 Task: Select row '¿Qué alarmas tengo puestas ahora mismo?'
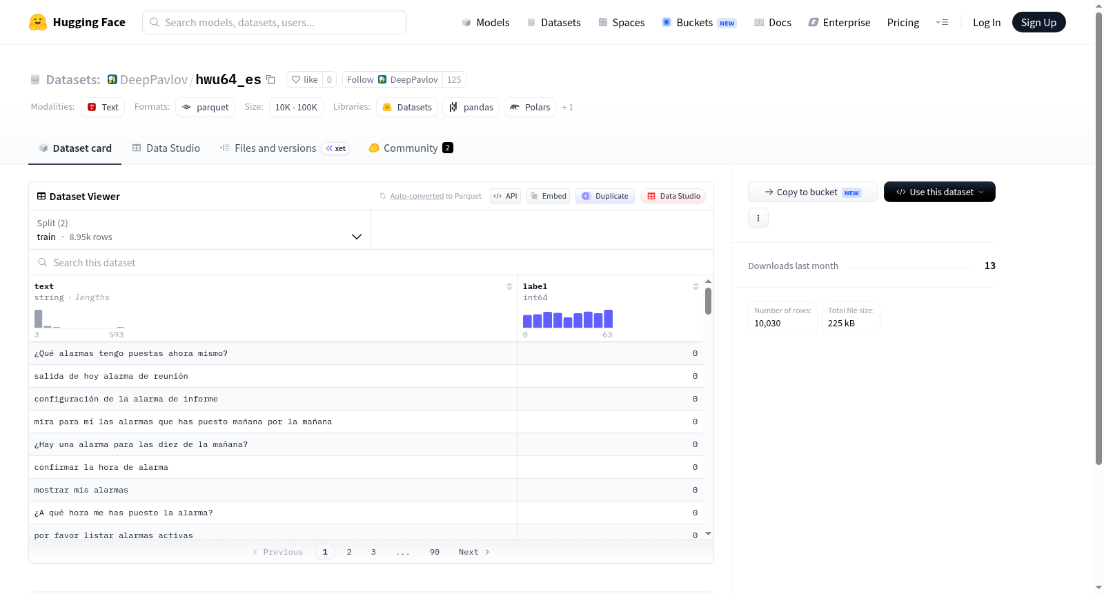coord(366,353)
